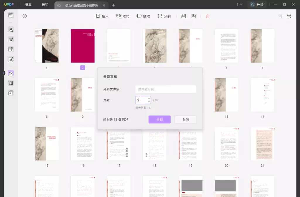Click the 插入 (Insert) toolbar button

(102, 16)
